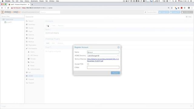Open the Ceph section in Datacenter menu
Screen dimensions: 194x109
pyautogui.click(x=30, y=31)
